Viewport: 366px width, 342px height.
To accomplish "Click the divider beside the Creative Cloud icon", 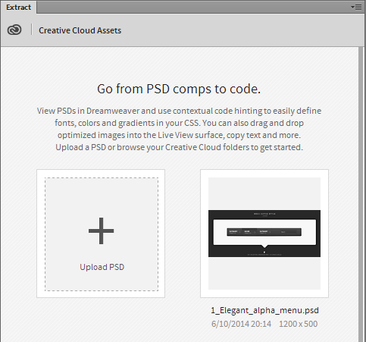I will coord(32,30).
